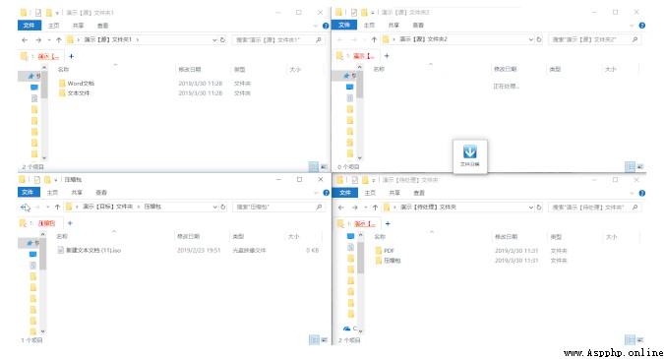Add new tab in top-left window
The height and width of the screenshot is (359, 664).
point(71,56)
